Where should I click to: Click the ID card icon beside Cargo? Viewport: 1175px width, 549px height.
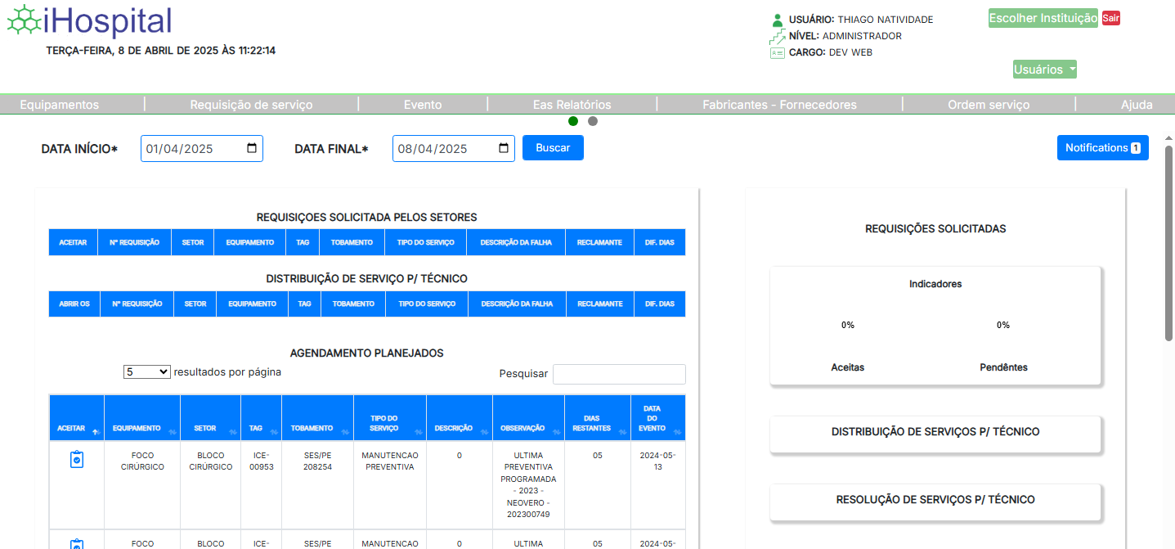(x=777, y=52)
